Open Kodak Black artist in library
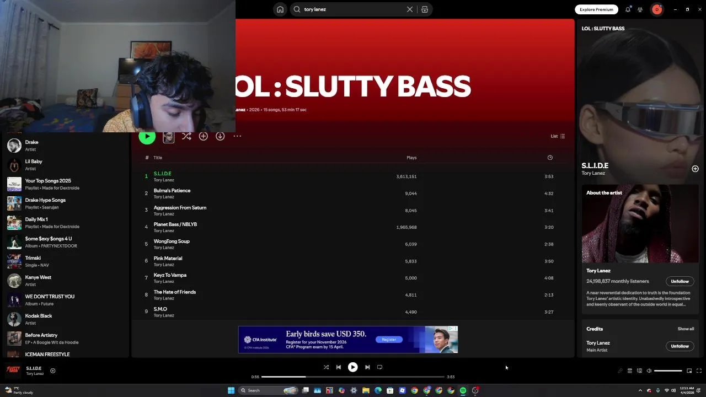 pos(66,319)
